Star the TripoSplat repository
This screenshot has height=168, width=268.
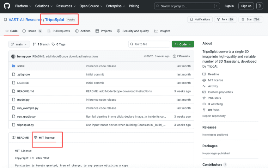[251, 19]
